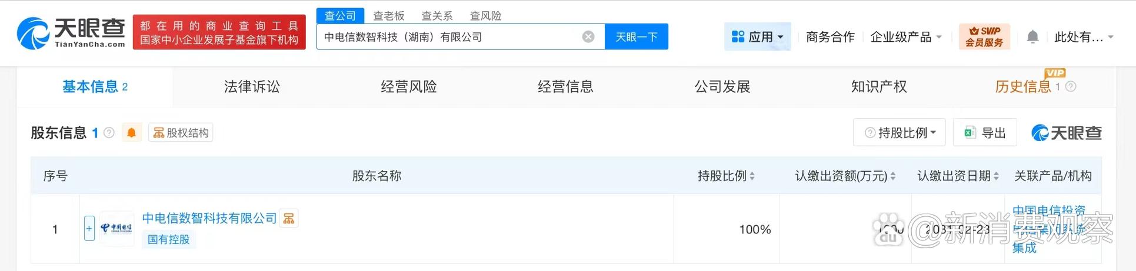Image resolution: width=1136 pixels, height=271 pixels.
Task: Sort by 认缴出资额(万元) column
Action: pyautogui.click(x=845, y=176)
